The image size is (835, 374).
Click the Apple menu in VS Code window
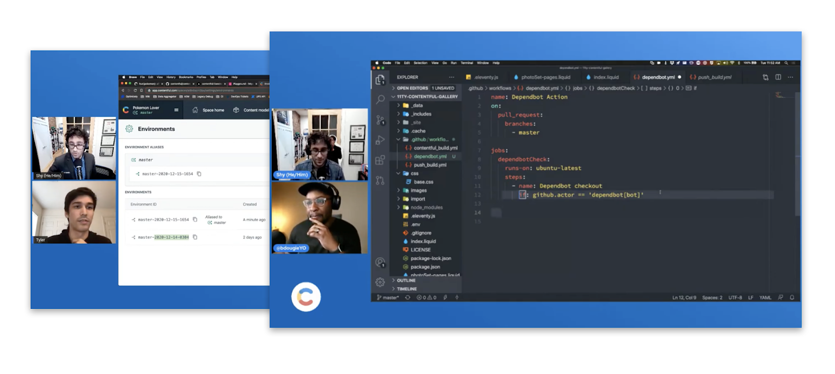pyautogui.click(x=377, y=63)
